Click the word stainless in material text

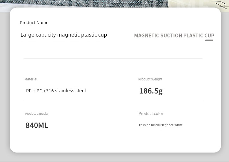65,91
